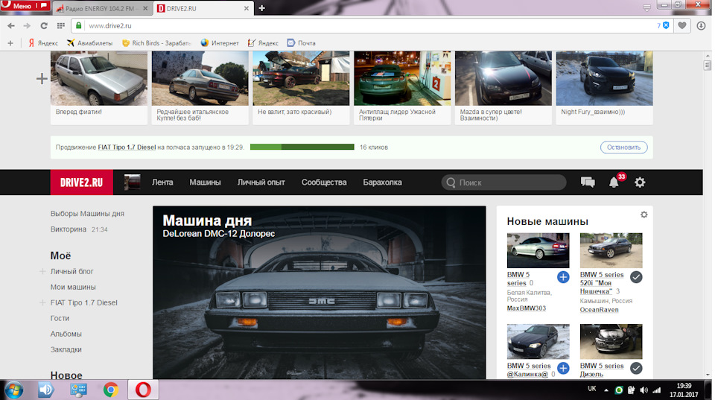Open the Почта bookmark
Image resolution: width=715 pixels, height=400 pixels.
tap(302, 43)
